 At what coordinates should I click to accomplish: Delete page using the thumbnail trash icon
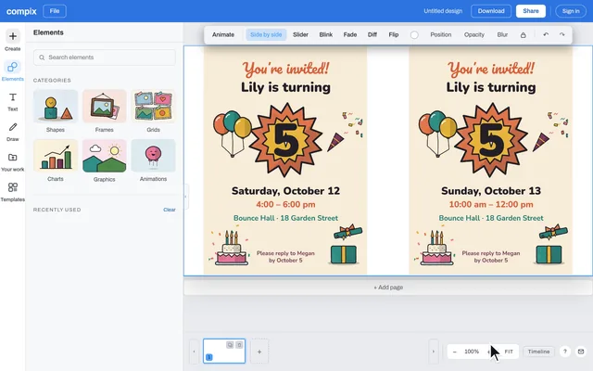click(x=239, y=345)
